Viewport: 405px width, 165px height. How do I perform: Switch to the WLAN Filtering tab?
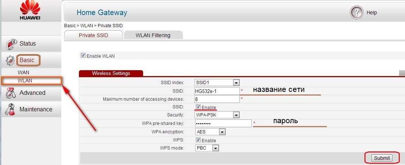(153, 35)
